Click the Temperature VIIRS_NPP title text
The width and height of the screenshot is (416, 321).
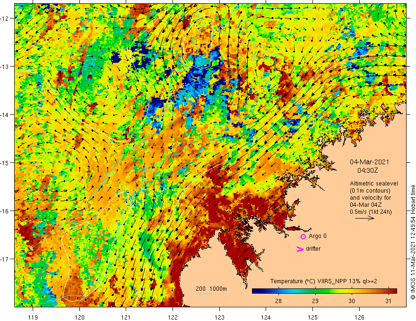pyautogui.click(x=324, y=281)
